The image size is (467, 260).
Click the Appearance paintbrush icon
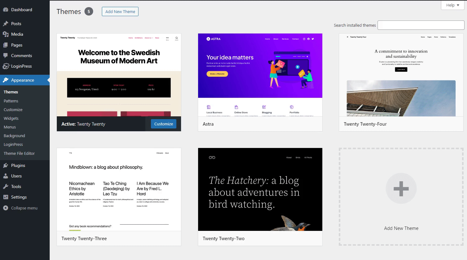[x=6, y=80]
